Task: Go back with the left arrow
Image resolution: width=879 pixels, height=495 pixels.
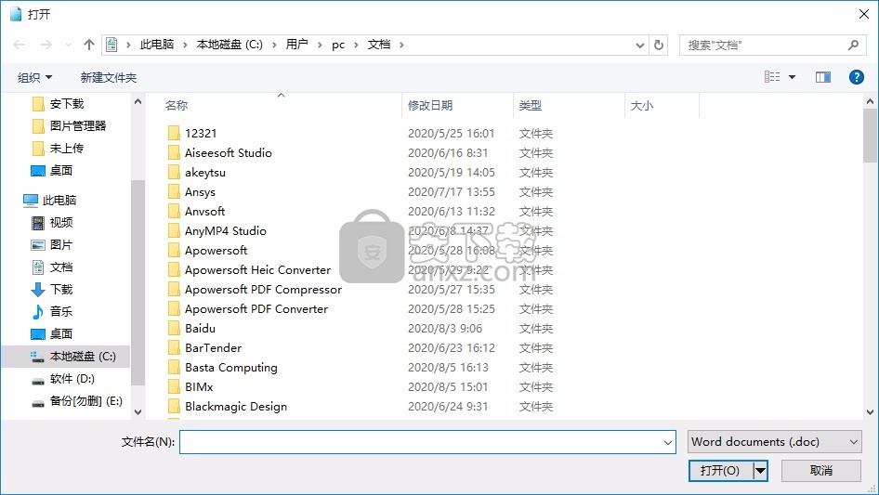Action: [19, 45]
